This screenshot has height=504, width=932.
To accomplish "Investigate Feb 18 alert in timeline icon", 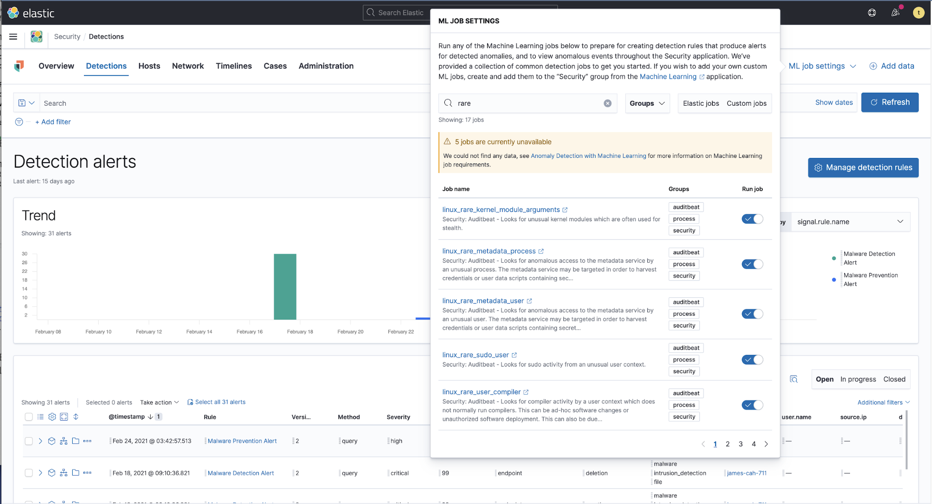I will pyautogui.click(x=52, y=473).
